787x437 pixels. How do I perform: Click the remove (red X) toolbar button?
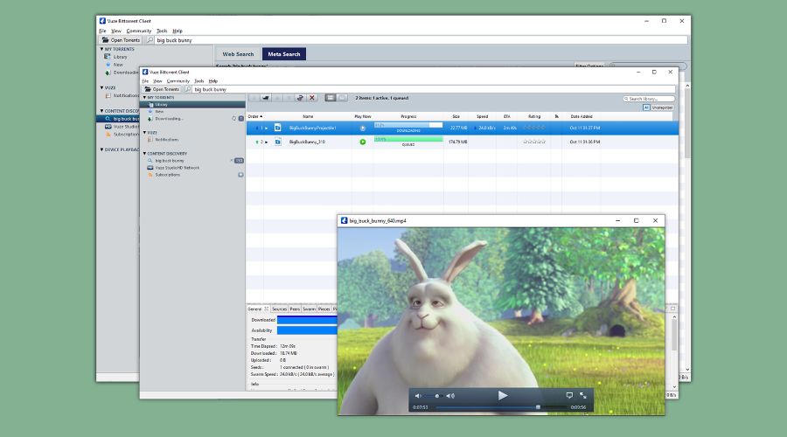(312, 98)
